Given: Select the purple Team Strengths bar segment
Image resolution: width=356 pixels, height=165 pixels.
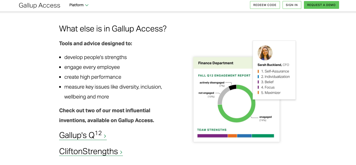Looking at the screenshot, I should pyautogui.click(x=213, y=136).
